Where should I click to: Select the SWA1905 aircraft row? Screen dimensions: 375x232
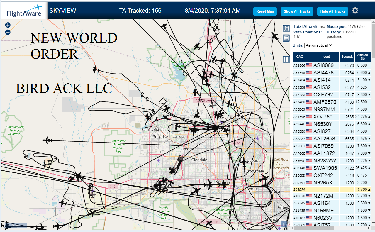tap(332, 168)
